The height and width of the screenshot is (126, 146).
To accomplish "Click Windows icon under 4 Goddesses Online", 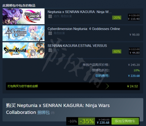I will (x=50, y=33).
